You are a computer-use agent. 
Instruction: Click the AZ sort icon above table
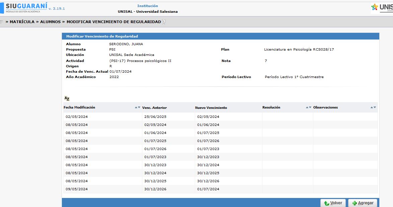pos(67,98)
